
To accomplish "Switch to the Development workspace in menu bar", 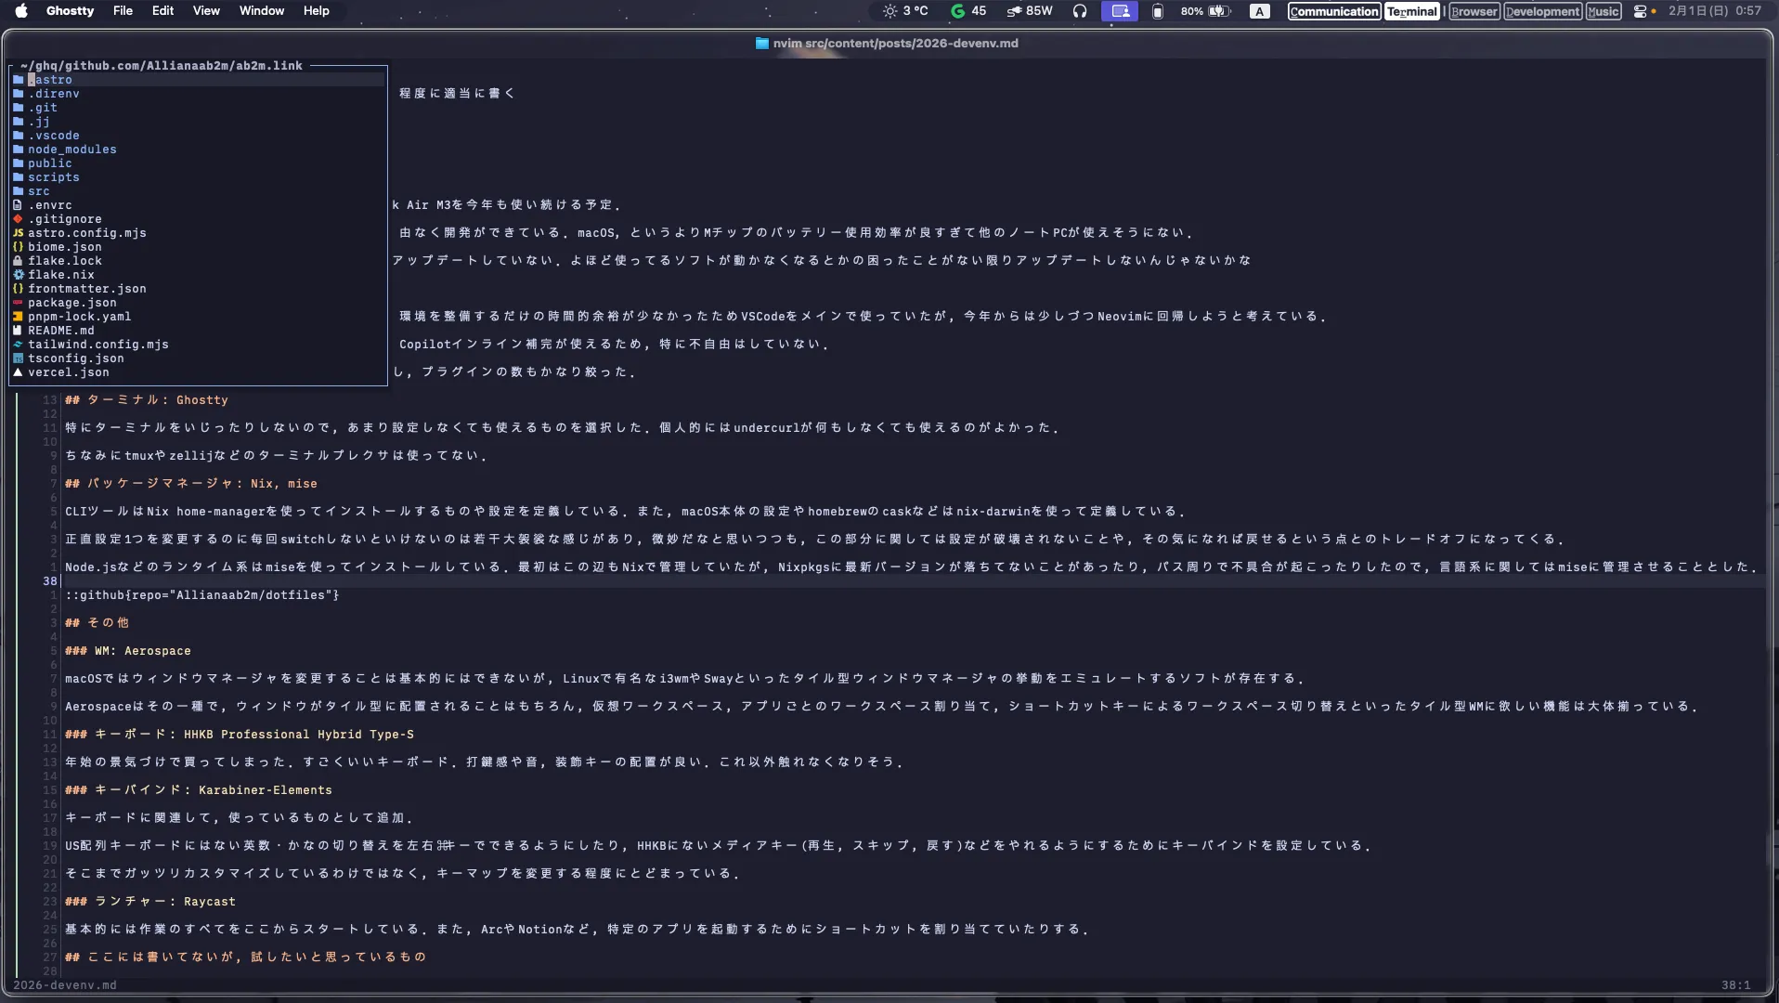I will pos(1542,11).
